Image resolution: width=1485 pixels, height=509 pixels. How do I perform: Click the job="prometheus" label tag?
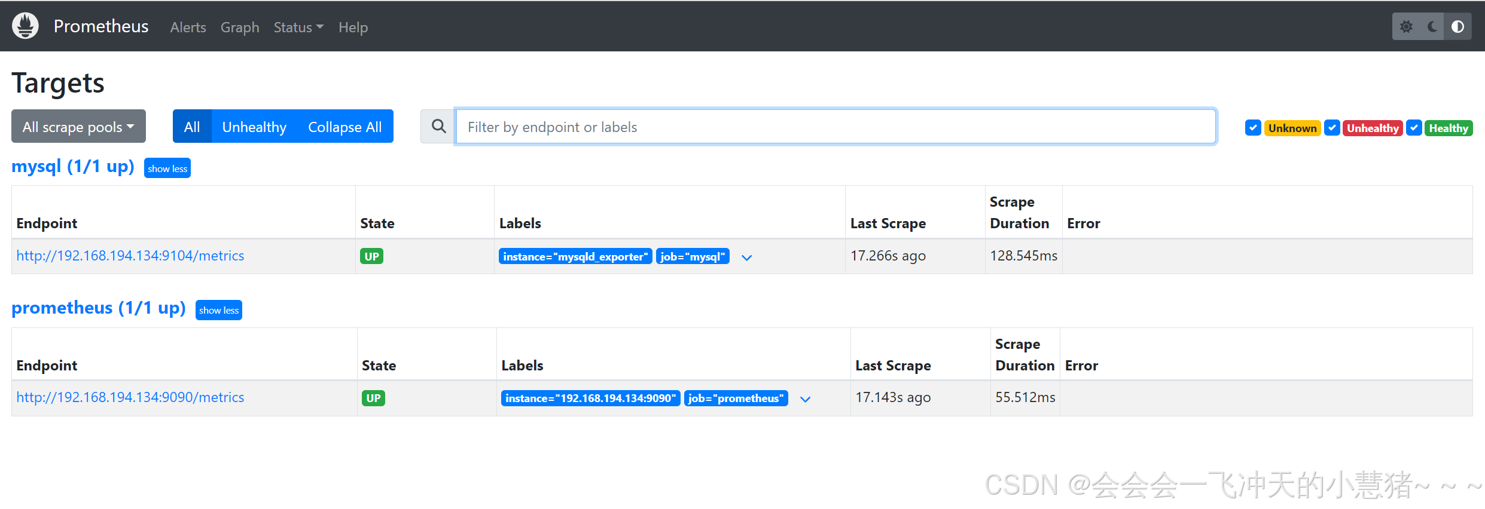736,398
